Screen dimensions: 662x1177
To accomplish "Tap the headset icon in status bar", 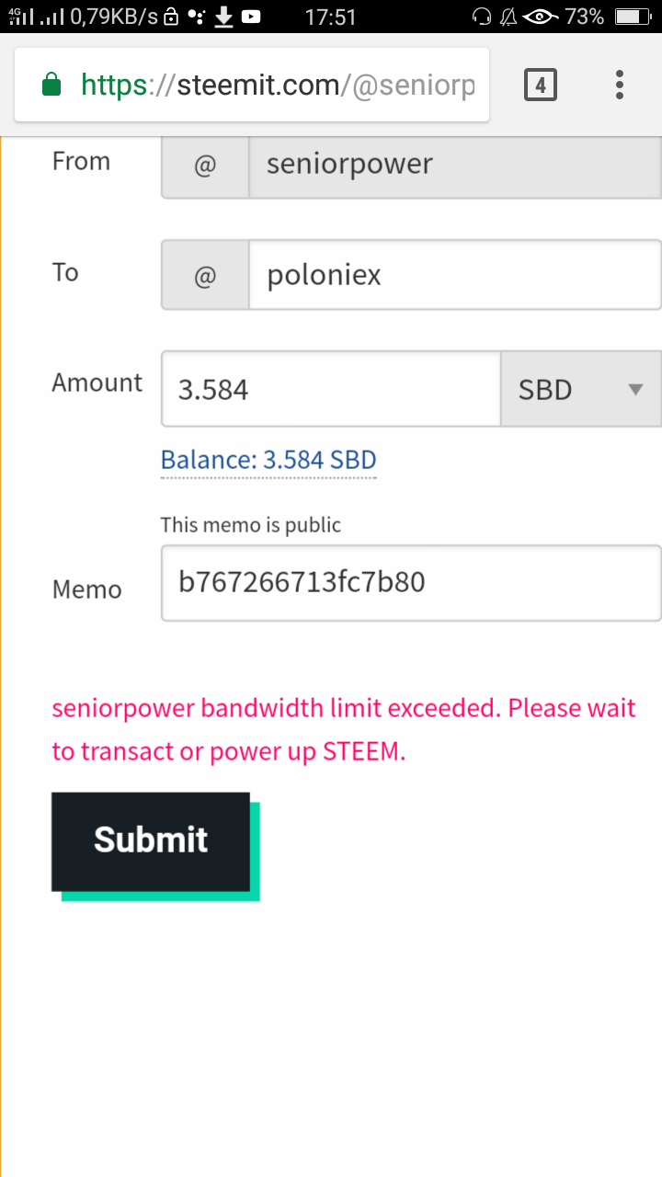I will tap(481, 17).
